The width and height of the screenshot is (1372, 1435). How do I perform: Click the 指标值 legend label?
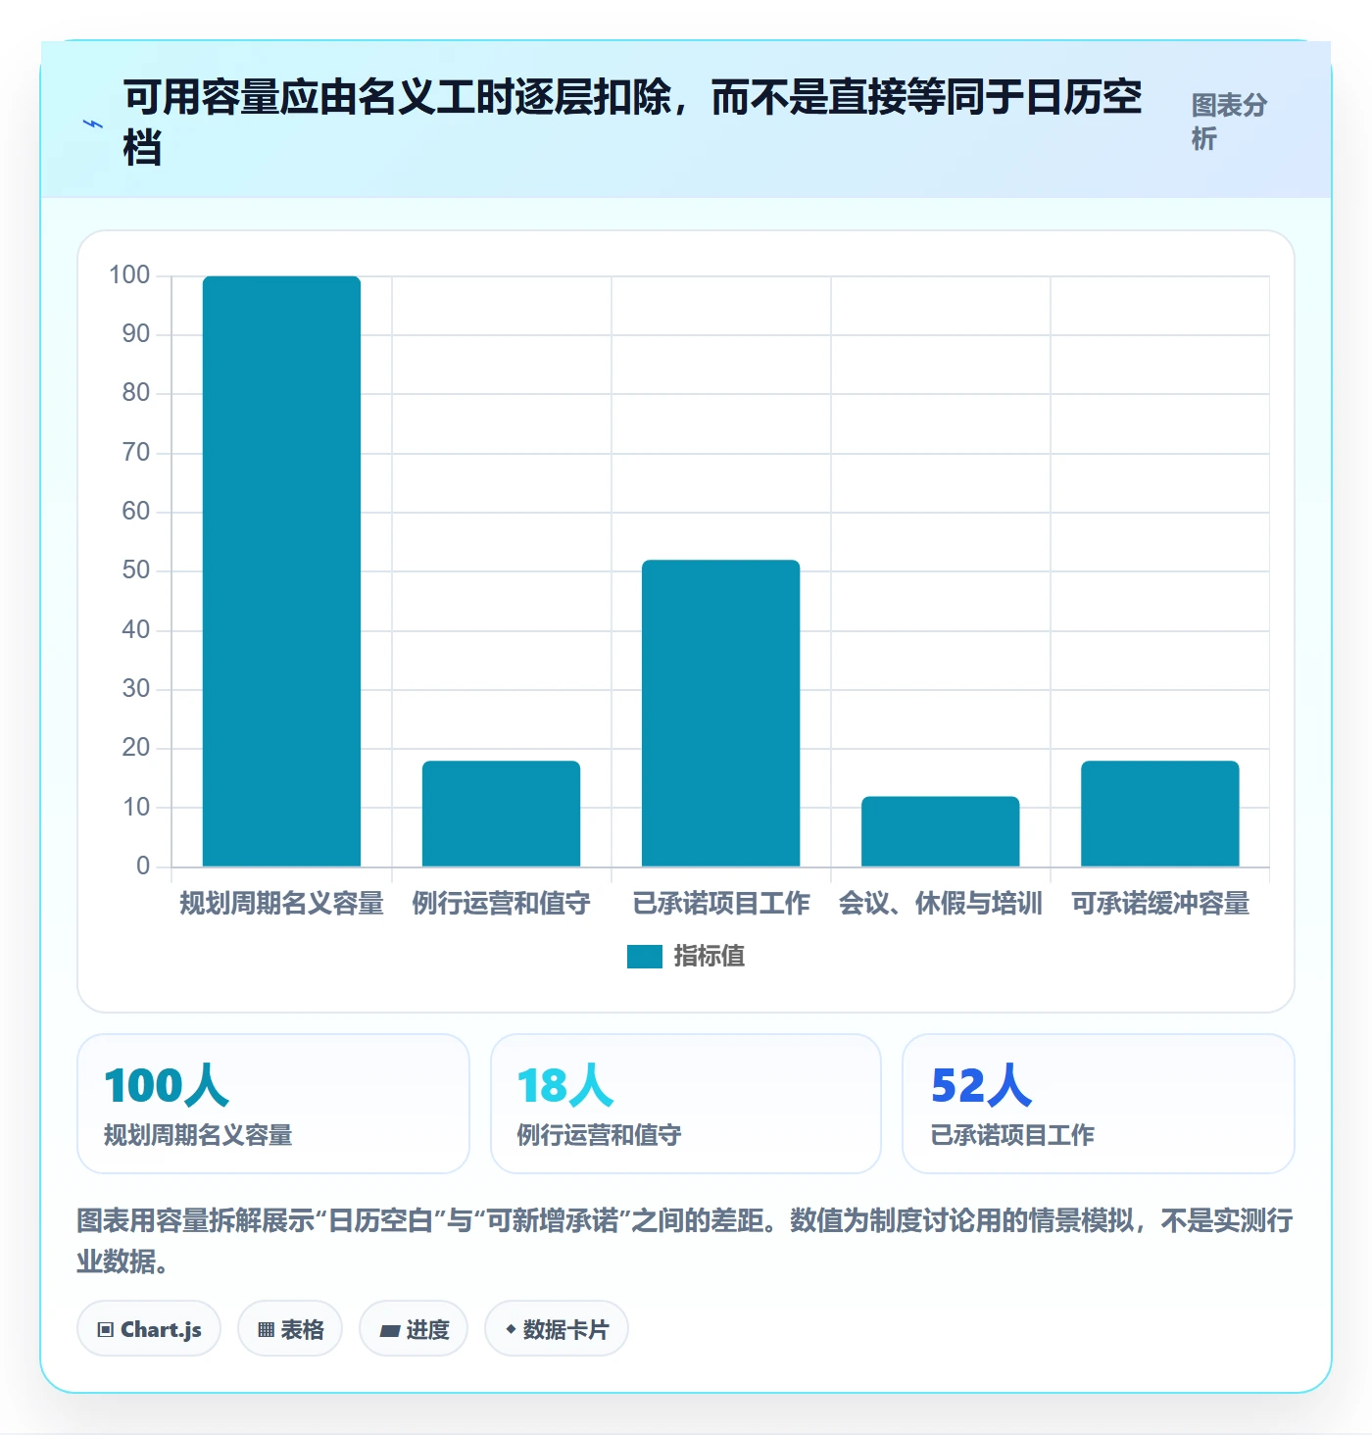(x=710, y=956)
